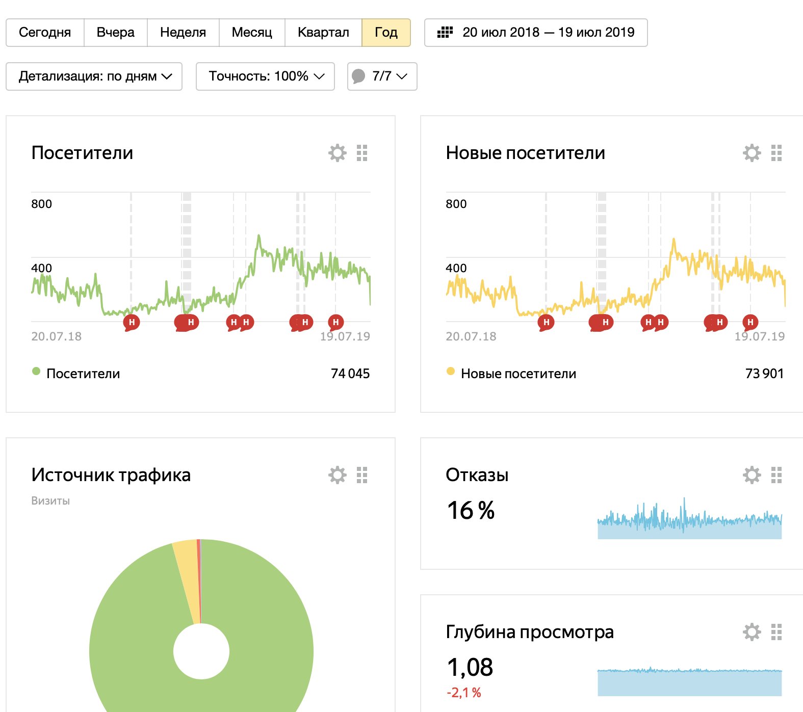Switch to Квартал period tab
The width and height of the screenshot is (803, 712).
click(x=323, y=33)
